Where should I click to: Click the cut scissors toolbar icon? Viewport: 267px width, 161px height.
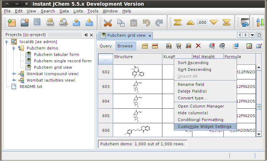(x=107, y=23)
